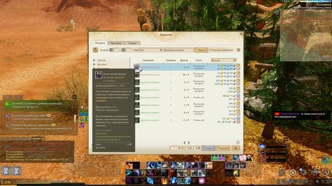Image resolution: width=332 pixels, height=186 pixels.
Task: Click purple crystal buff icon
Action: click(x=222, y=158)
